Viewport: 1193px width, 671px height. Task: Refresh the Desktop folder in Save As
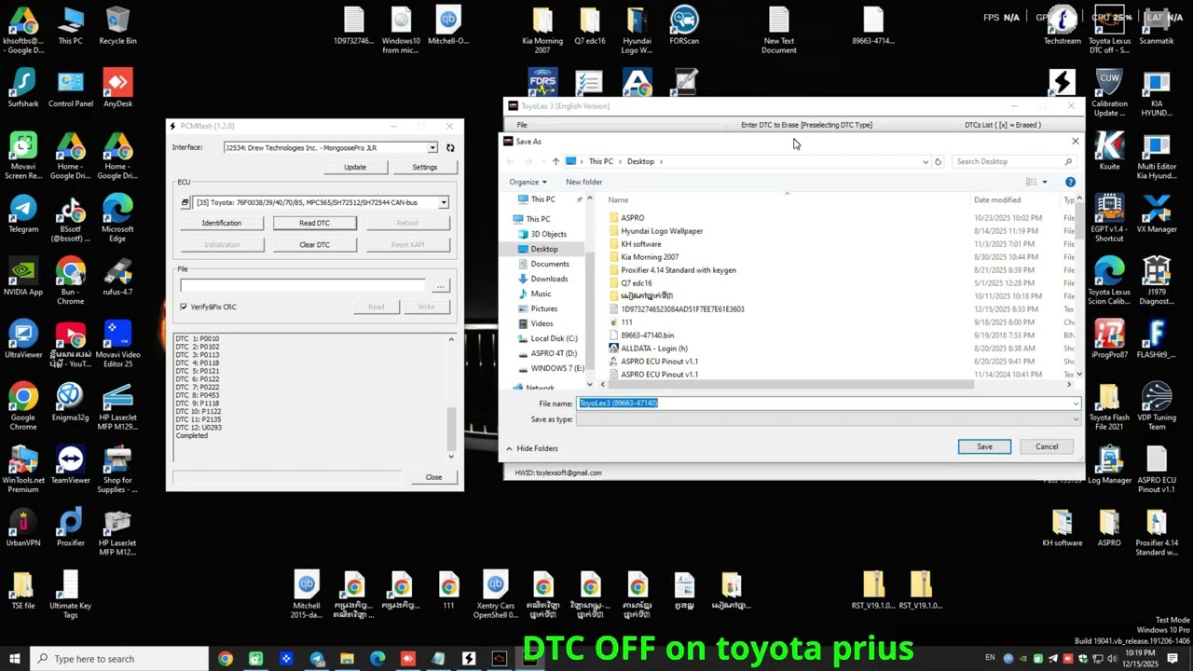point(938,161)
